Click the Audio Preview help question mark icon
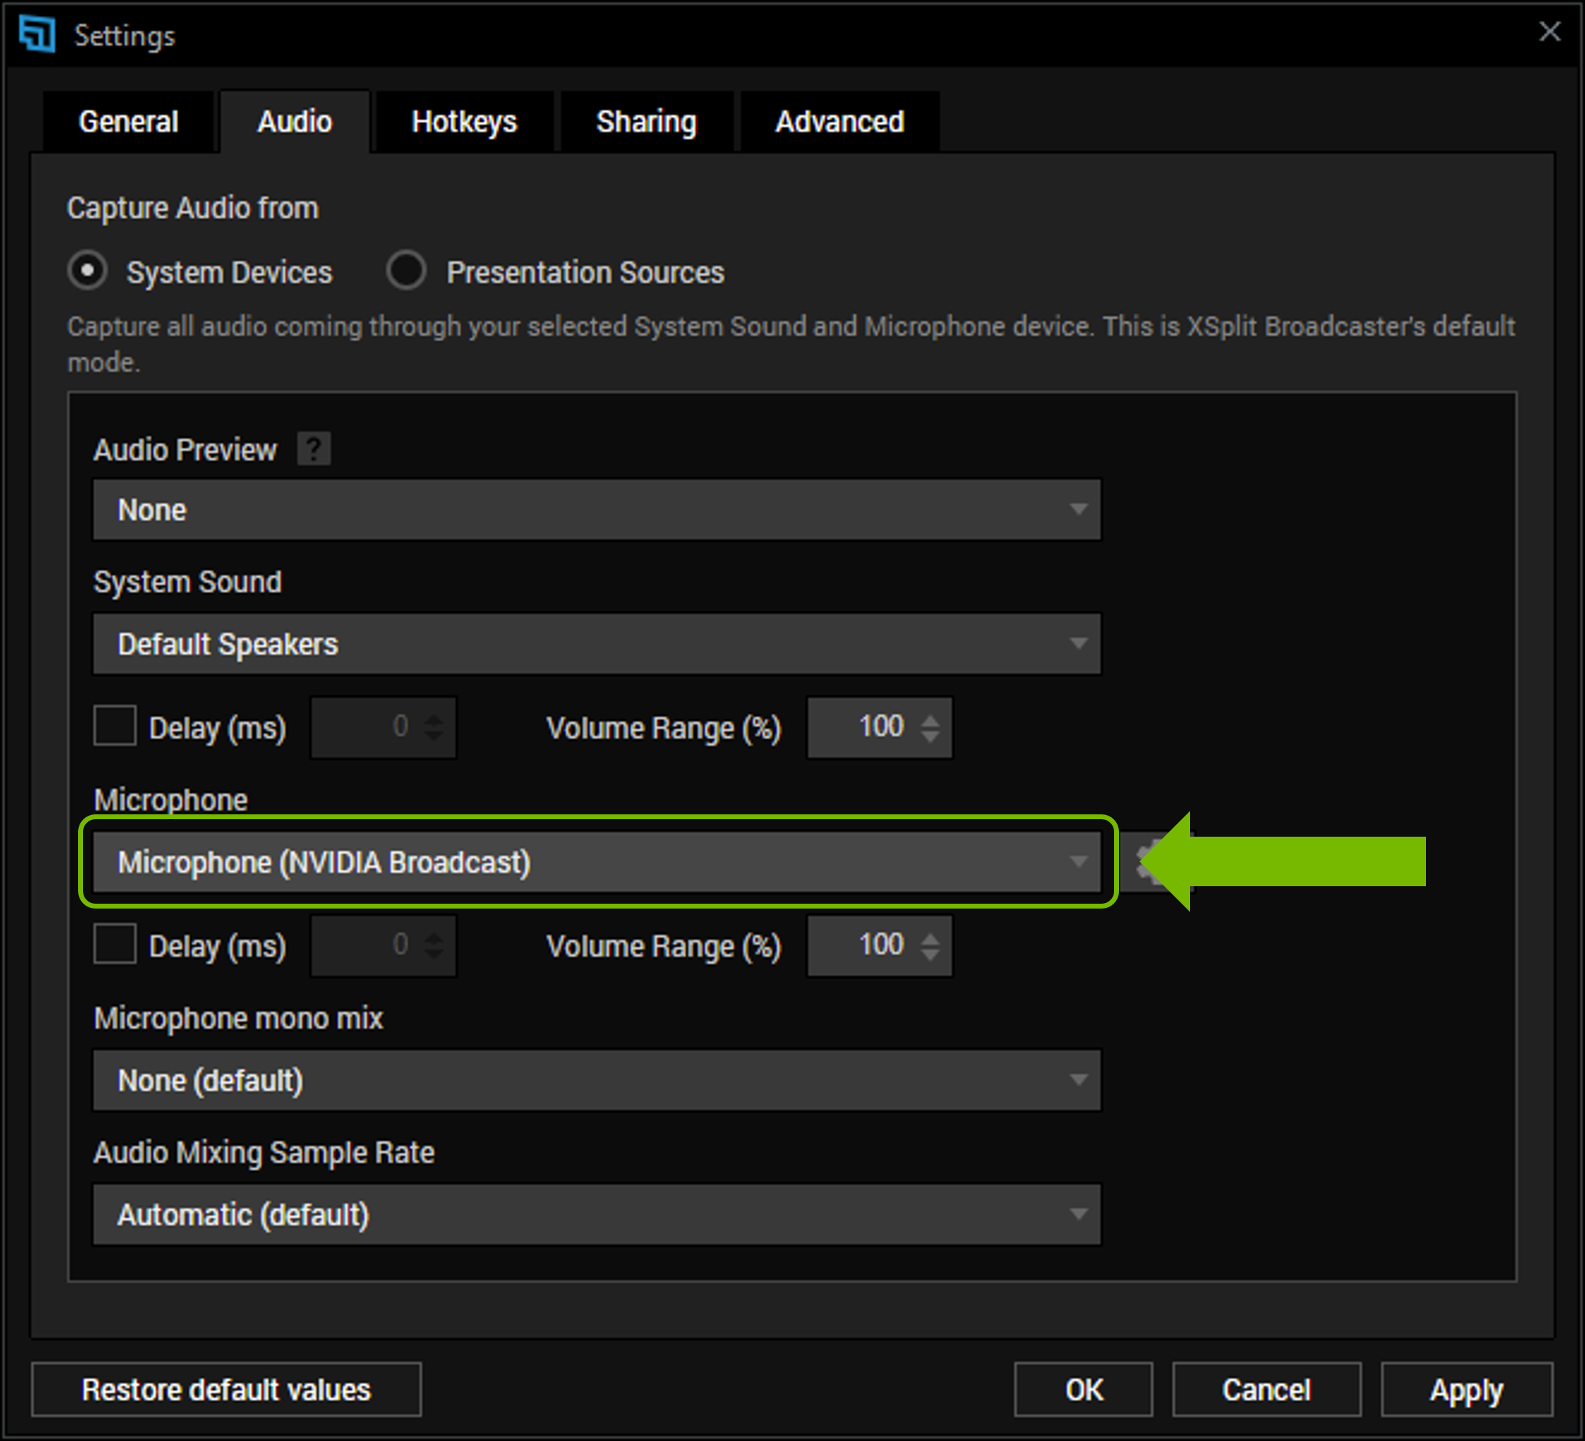Image resolution: width=1585 pixels, height=1441 pixels. [313, 449]
